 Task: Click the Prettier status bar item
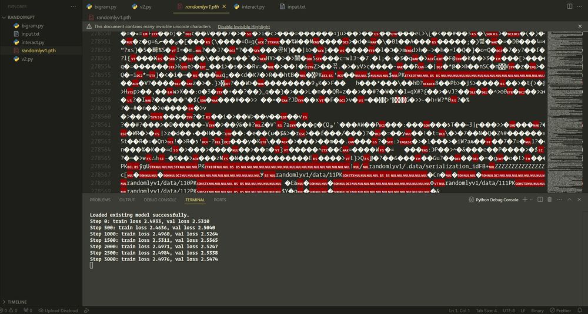pyautogui.click(x=561, y=310)
